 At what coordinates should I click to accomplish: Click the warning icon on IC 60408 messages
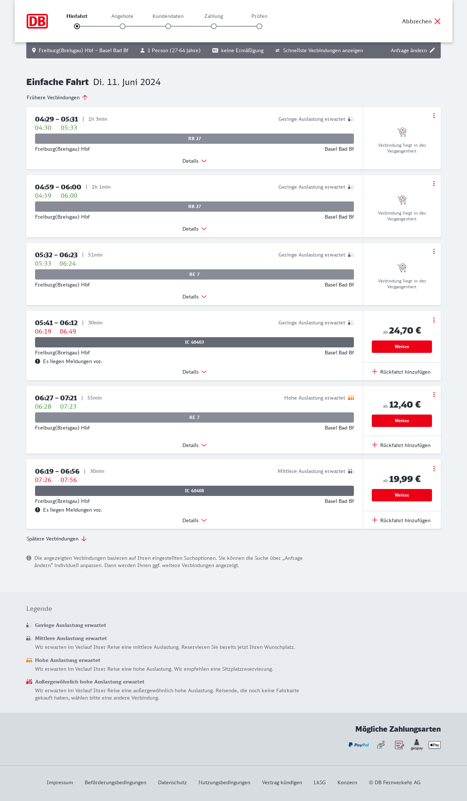tap(38, 510)
